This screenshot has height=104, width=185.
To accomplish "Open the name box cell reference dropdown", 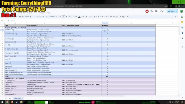I will tap(9, 21).
